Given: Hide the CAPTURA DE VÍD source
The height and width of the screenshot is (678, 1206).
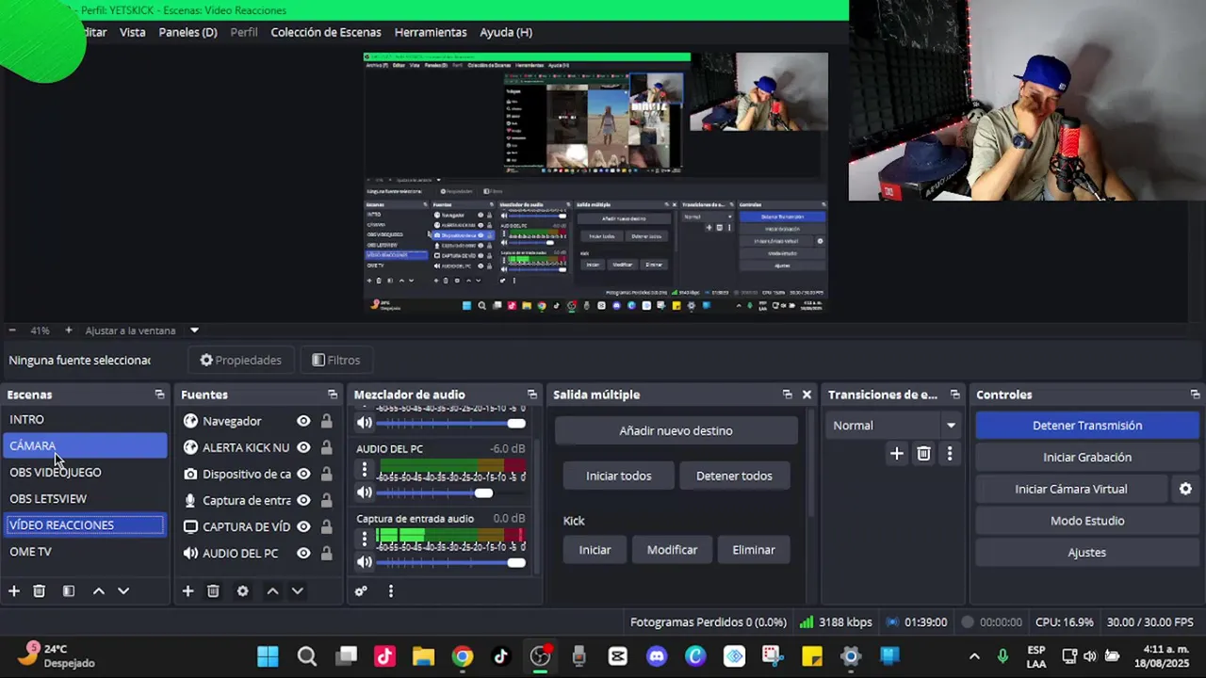Looking at the screenshot, I should click(303, 526).
